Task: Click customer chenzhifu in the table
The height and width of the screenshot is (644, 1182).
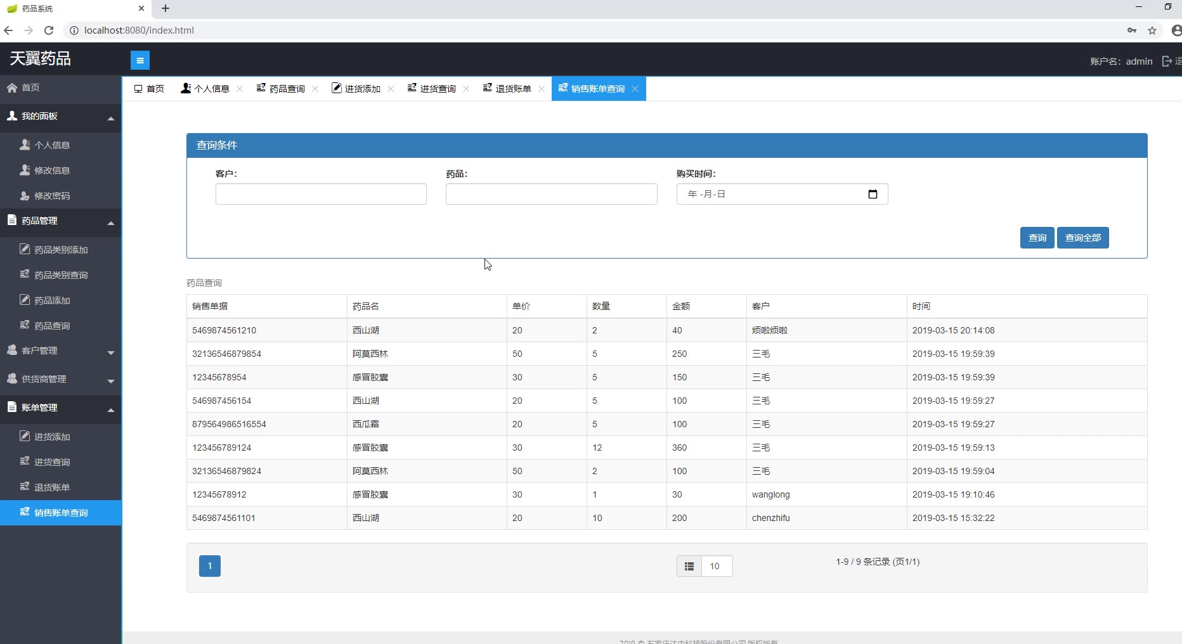Action: (771, 518)
